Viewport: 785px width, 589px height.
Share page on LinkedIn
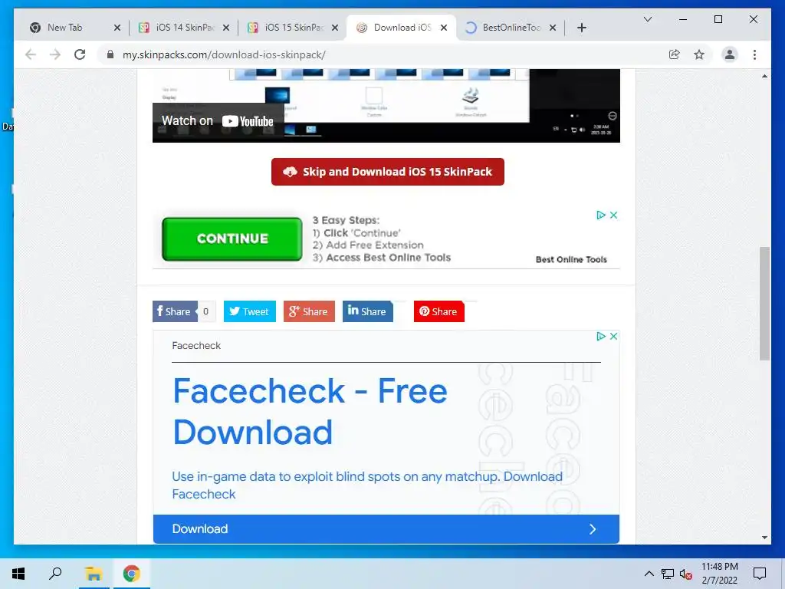click(x=367, y=311)
